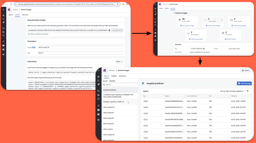256x143 pixels.
Task: Open notifications bell in the Publish screenshot sidebar
Action: click(x=3, y=22)
